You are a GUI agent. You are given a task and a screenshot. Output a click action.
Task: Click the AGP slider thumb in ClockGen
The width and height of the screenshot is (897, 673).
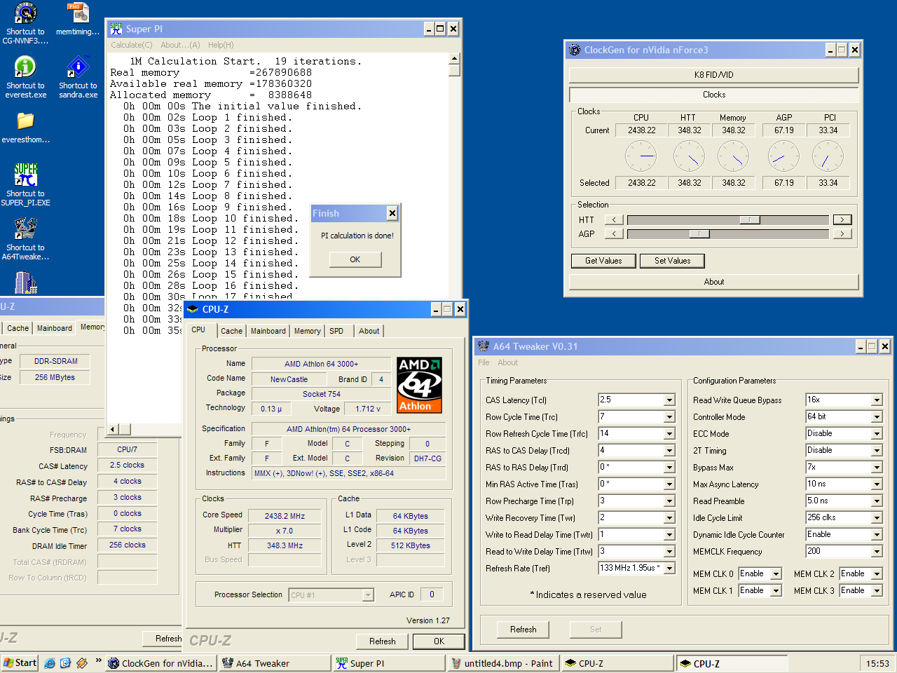[699, 233]
